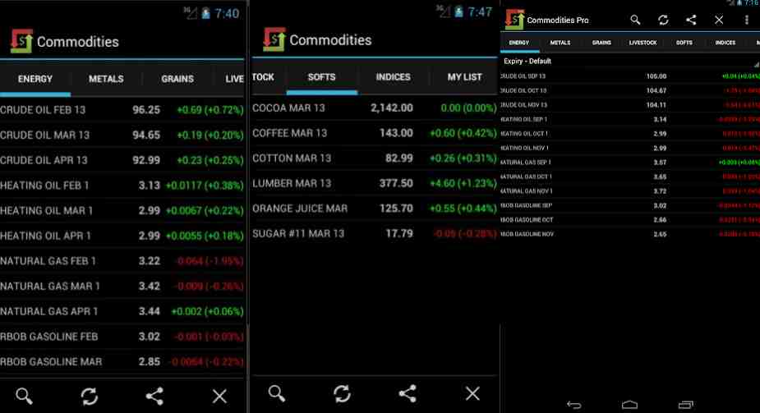Tap the refresh icon beneath the energy list
The height and width of the screenshot is (413, 760).
coord(89,397)
